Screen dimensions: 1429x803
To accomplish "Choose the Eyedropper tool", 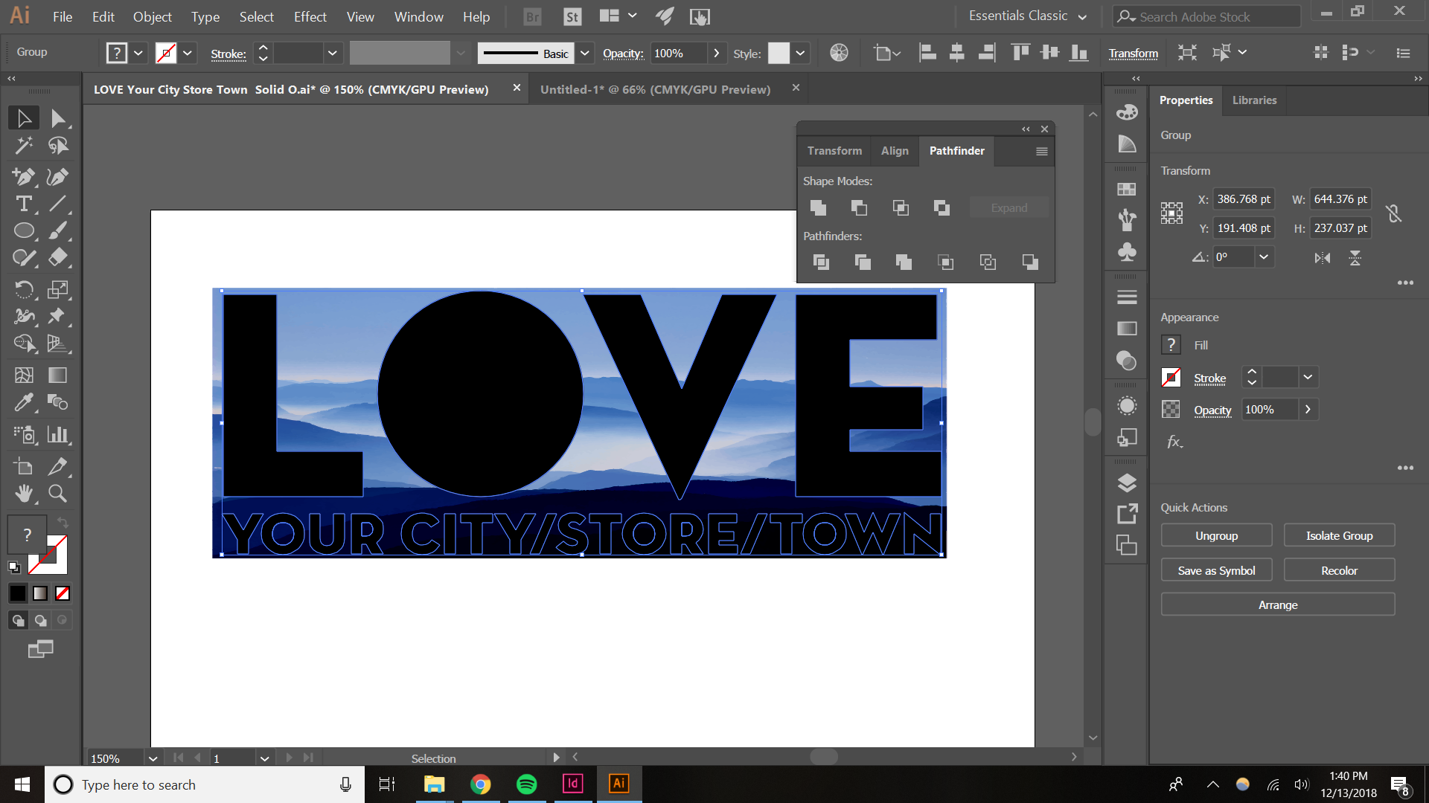I will [x=24, y=402].
